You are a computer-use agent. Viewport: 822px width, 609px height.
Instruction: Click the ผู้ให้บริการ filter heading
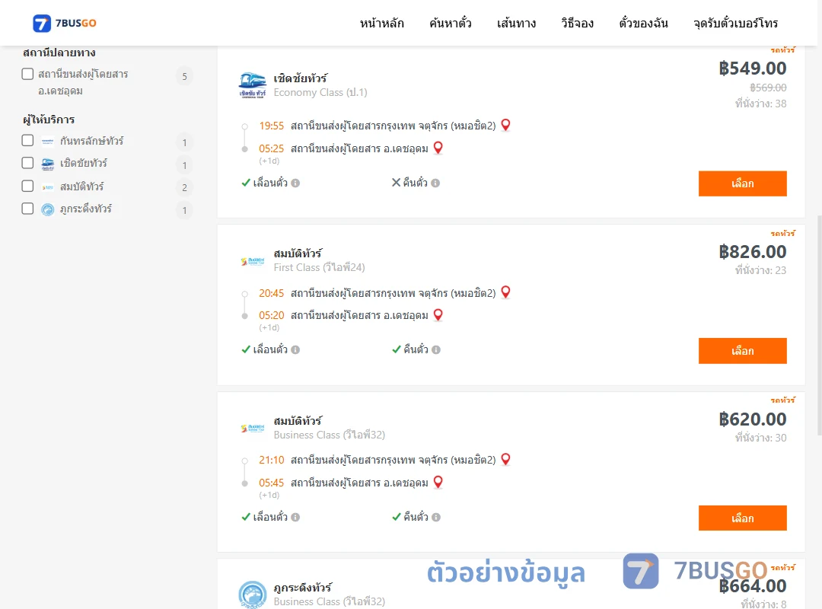pos(49,120)
